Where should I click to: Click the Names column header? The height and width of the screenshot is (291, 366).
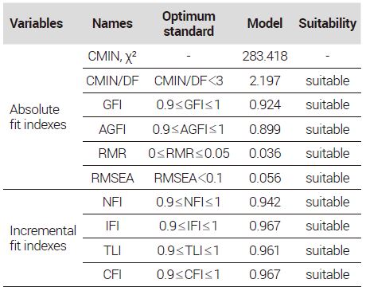(112, 23)
